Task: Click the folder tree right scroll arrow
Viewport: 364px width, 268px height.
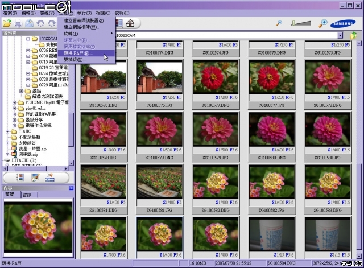Action: [66, 168]
